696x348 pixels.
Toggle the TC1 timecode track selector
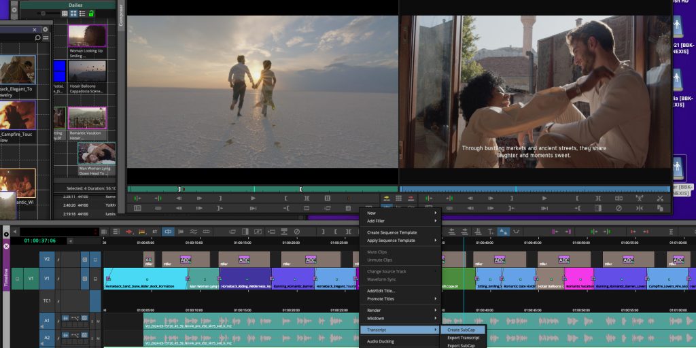(48, 300)
